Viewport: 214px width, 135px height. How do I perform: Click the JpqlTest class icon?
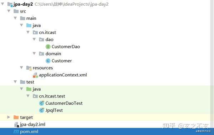tap(41, 110)
